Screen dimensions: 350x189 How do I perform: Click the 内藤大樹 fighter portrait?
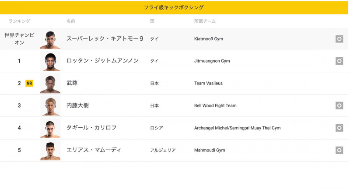[50, 106]
